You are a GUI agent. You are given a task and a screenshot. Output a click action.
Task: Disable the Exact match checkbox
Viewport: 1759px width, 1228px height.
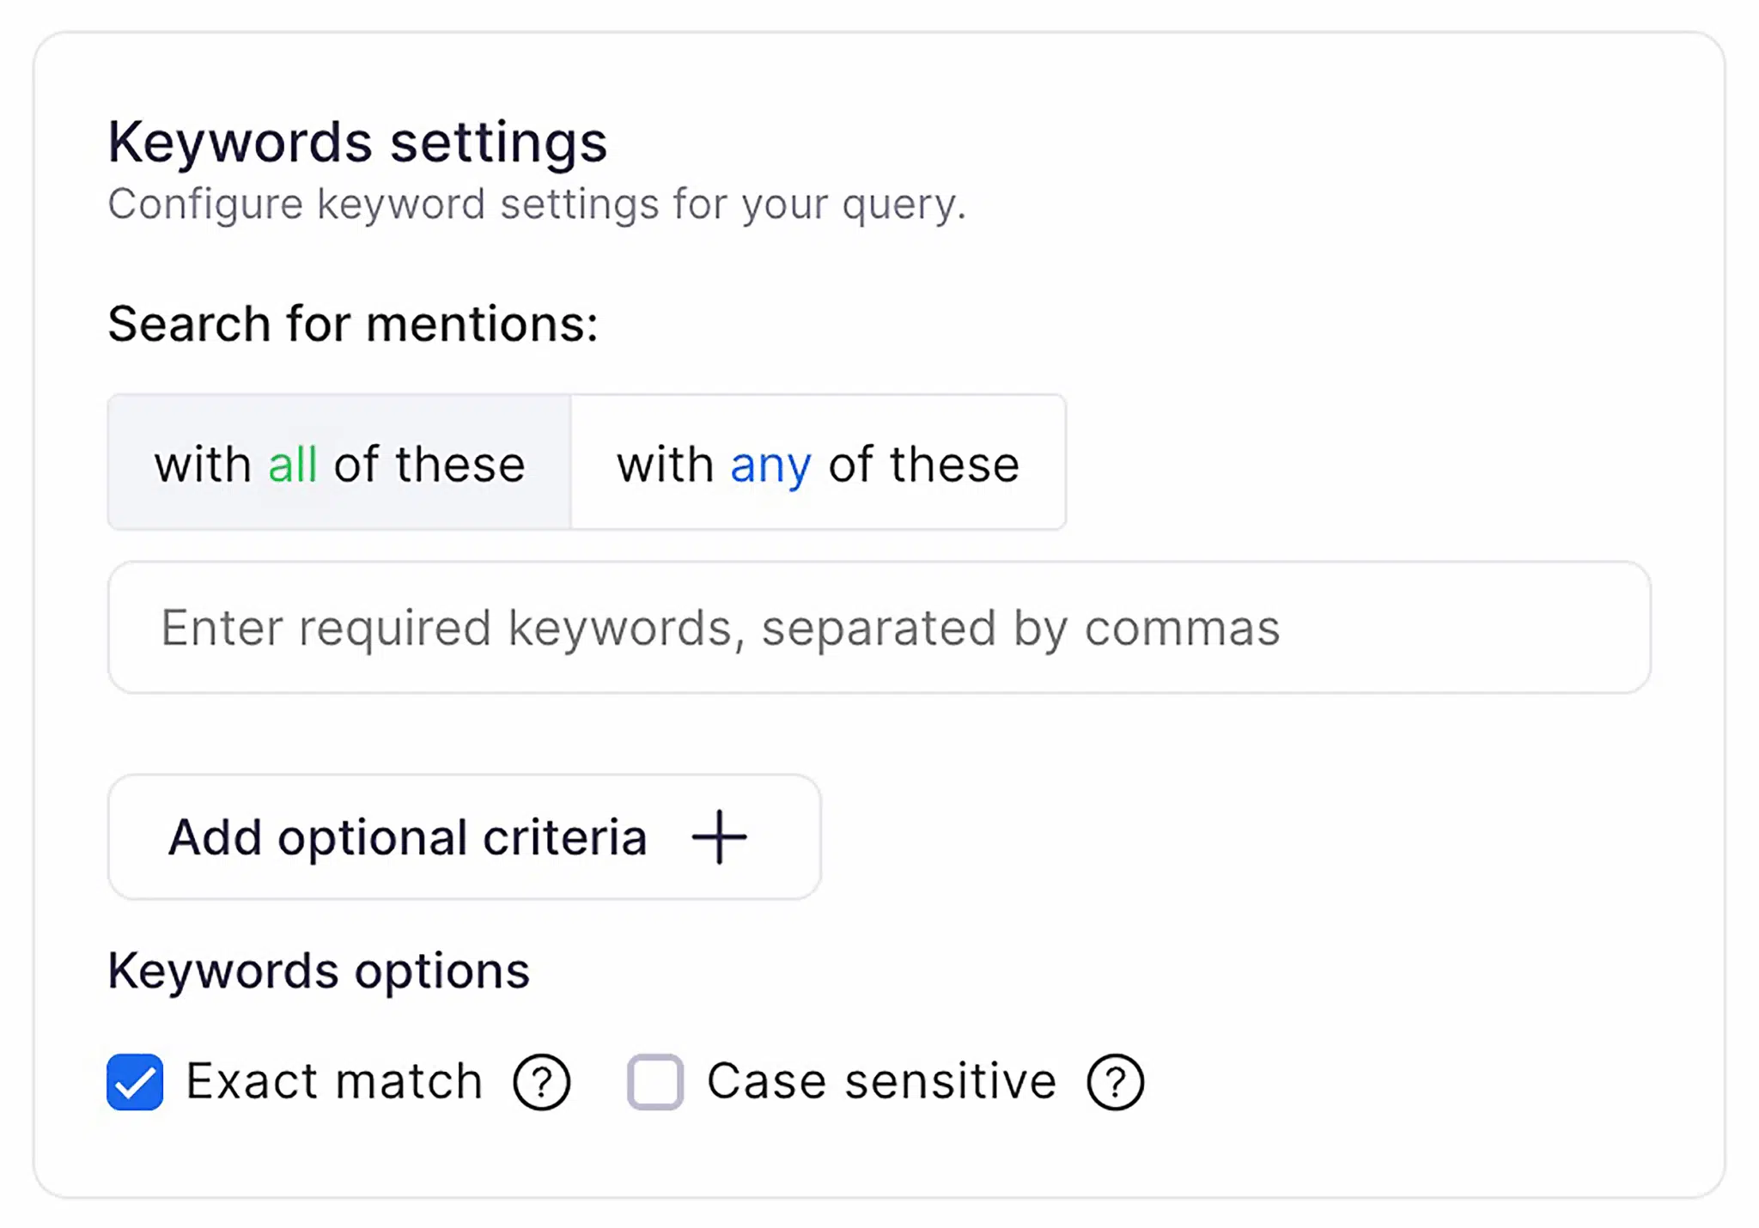coord(134,1081)
